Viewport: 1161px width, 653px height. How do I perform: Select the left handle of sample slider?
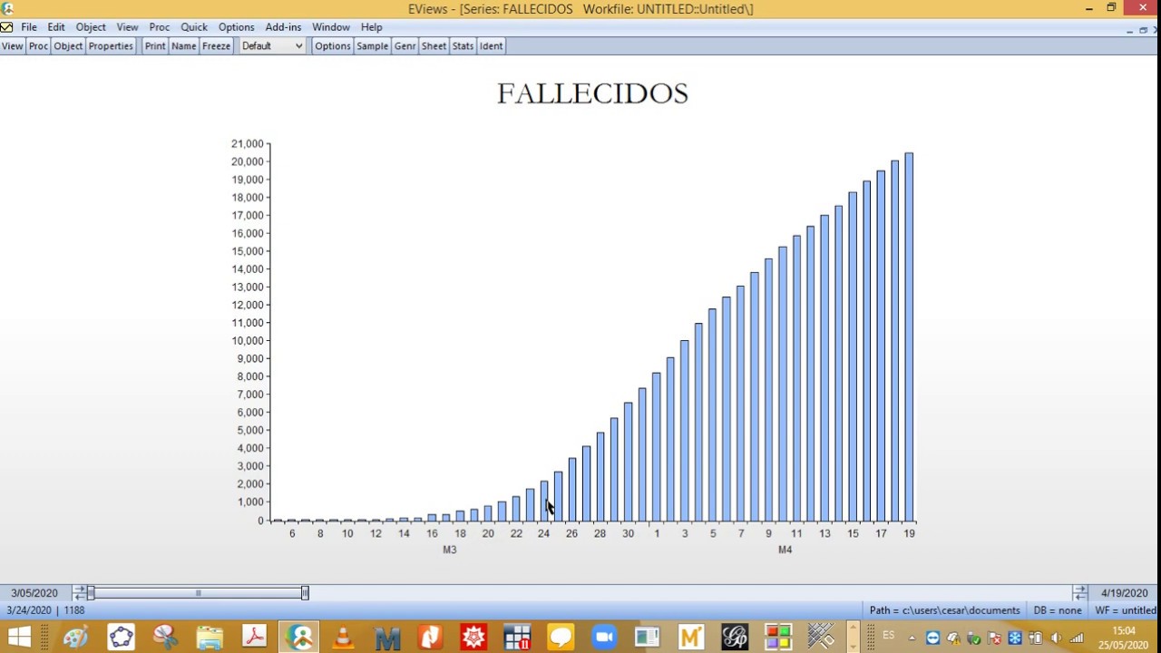coord(91,593)
